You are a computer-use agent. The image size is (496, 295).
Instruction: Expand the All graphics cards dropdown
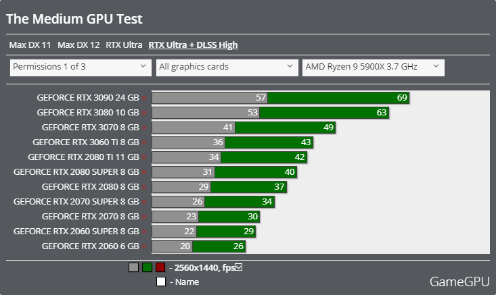point(227,68)
